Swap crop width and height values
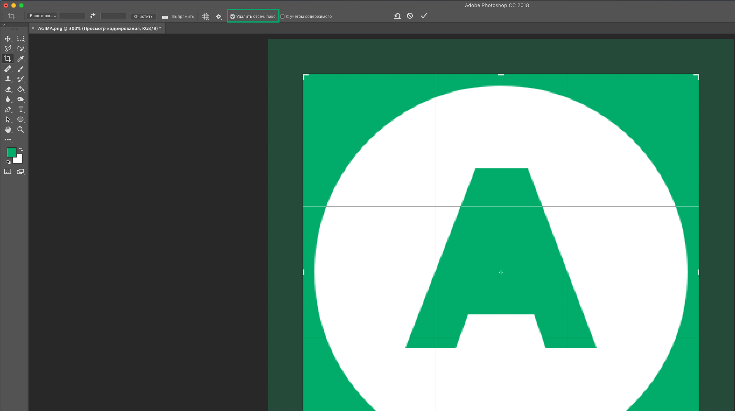Viewport: 735px width, 411px height. 93,16
